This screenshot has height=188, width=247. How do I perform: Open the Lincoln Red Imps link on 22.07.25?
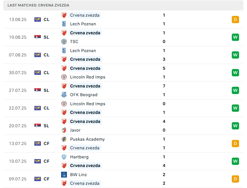coord(88,104)
